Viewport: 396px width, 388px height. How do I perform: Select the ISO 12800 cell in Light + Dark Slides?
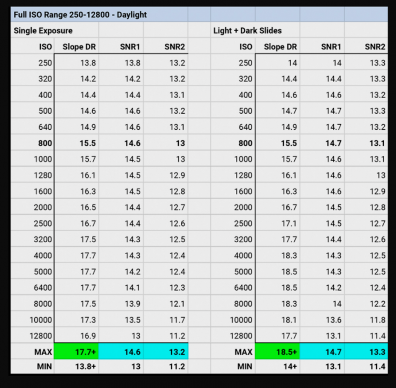click(x=233, y=336)
